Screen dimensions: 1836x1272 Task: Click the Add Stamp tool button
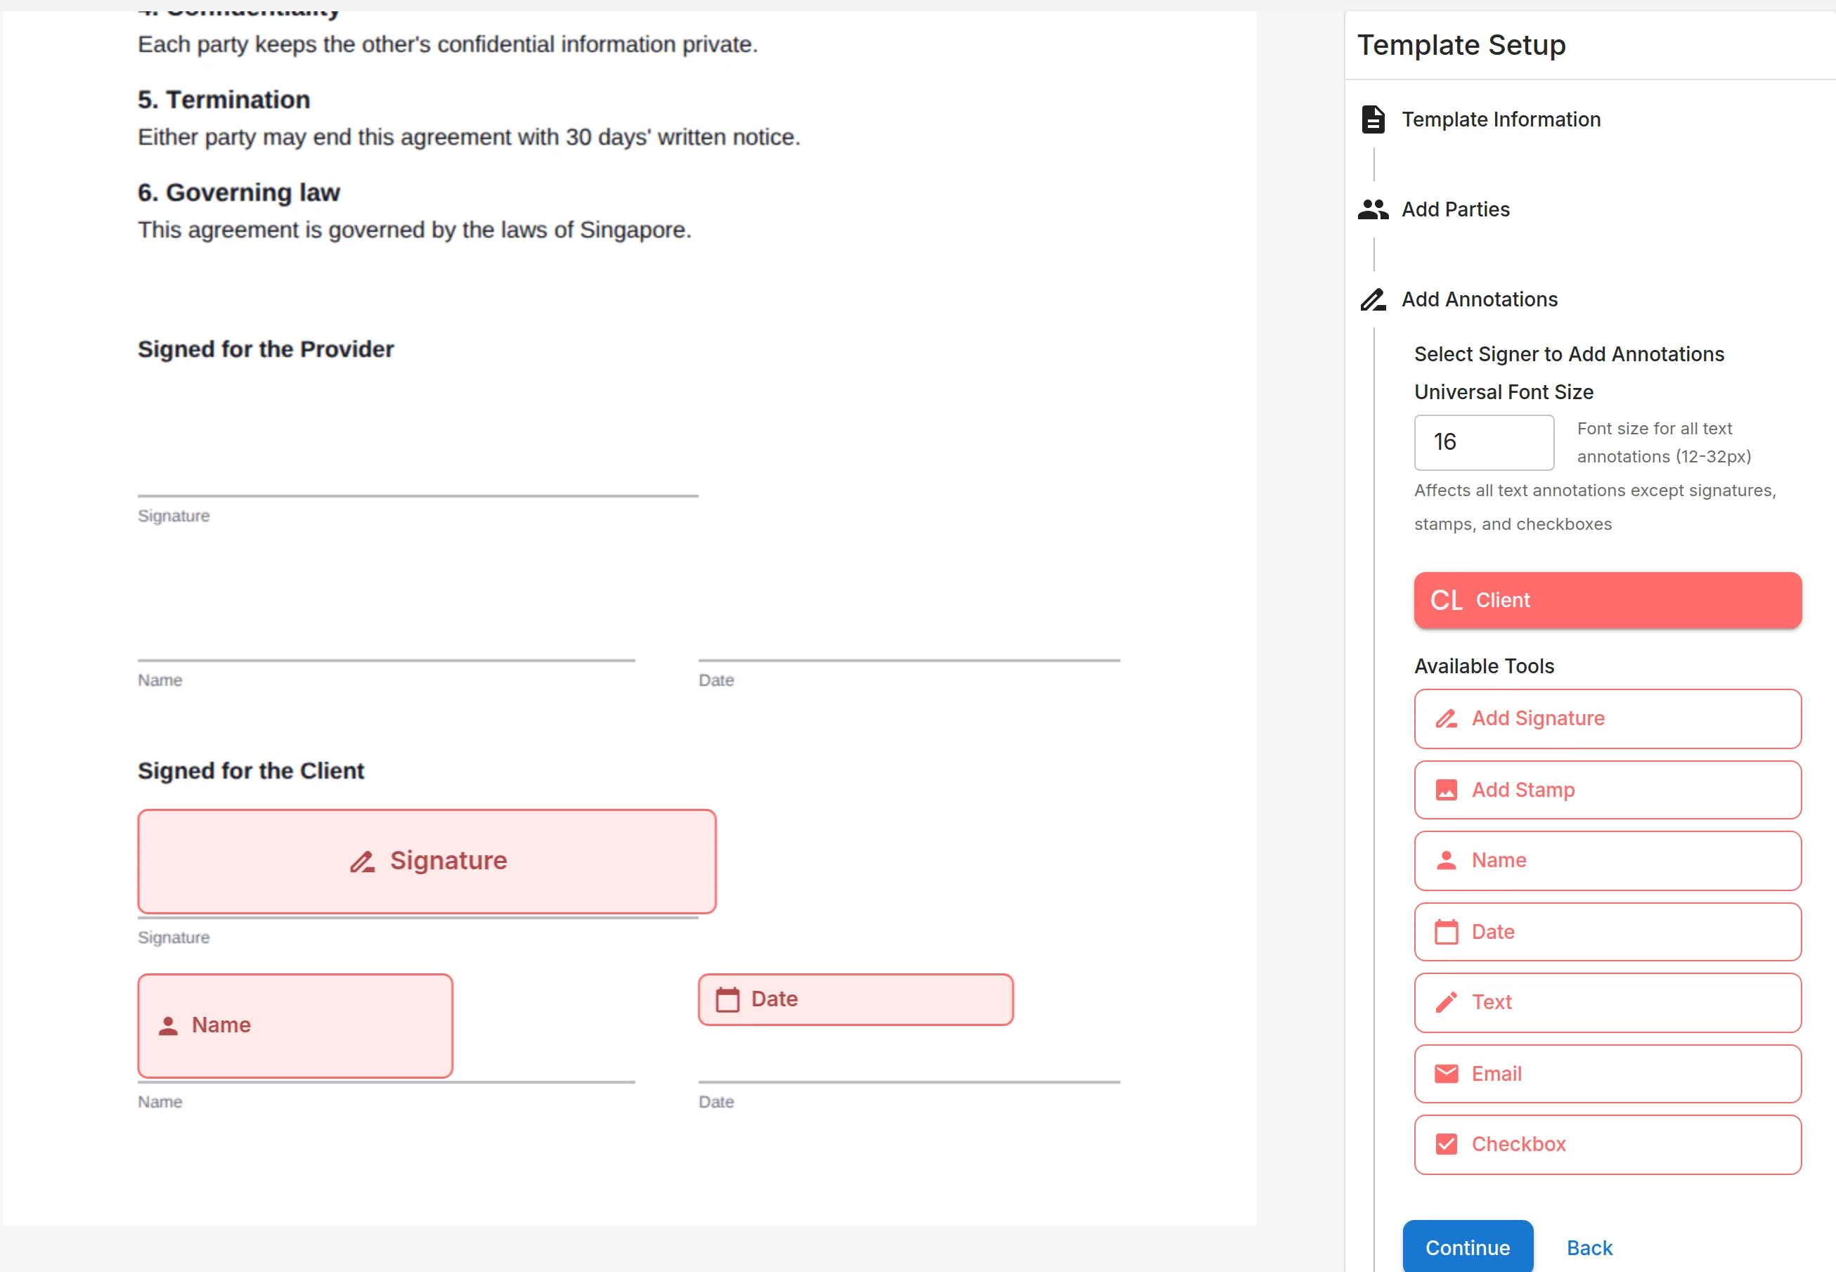point(1607,790)
